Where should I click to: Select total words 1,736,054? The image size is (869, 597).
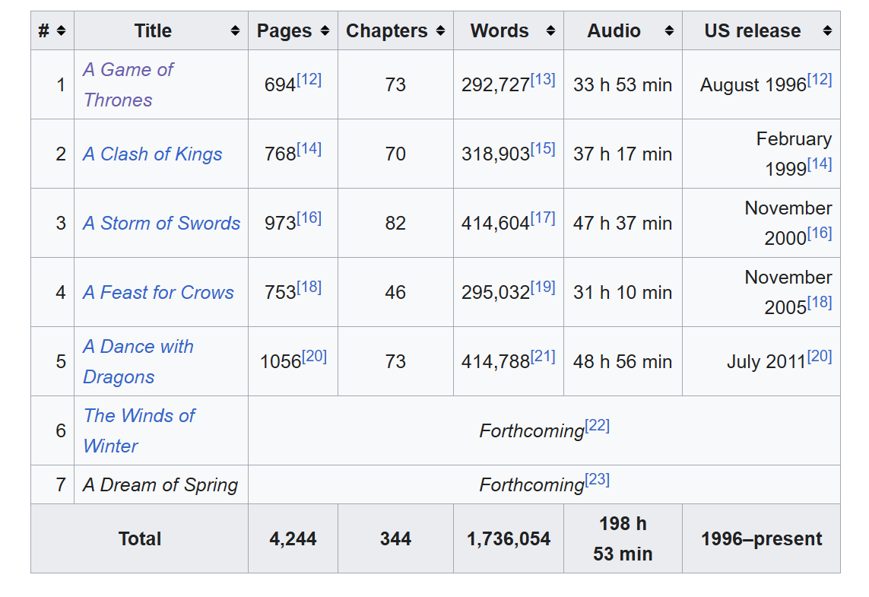coord(509,538)
